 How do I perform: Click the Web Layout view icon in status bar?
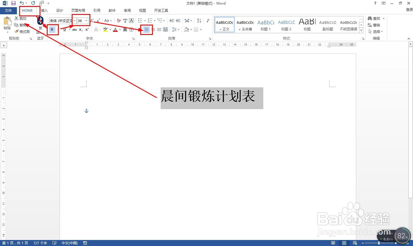coord(355,243)
